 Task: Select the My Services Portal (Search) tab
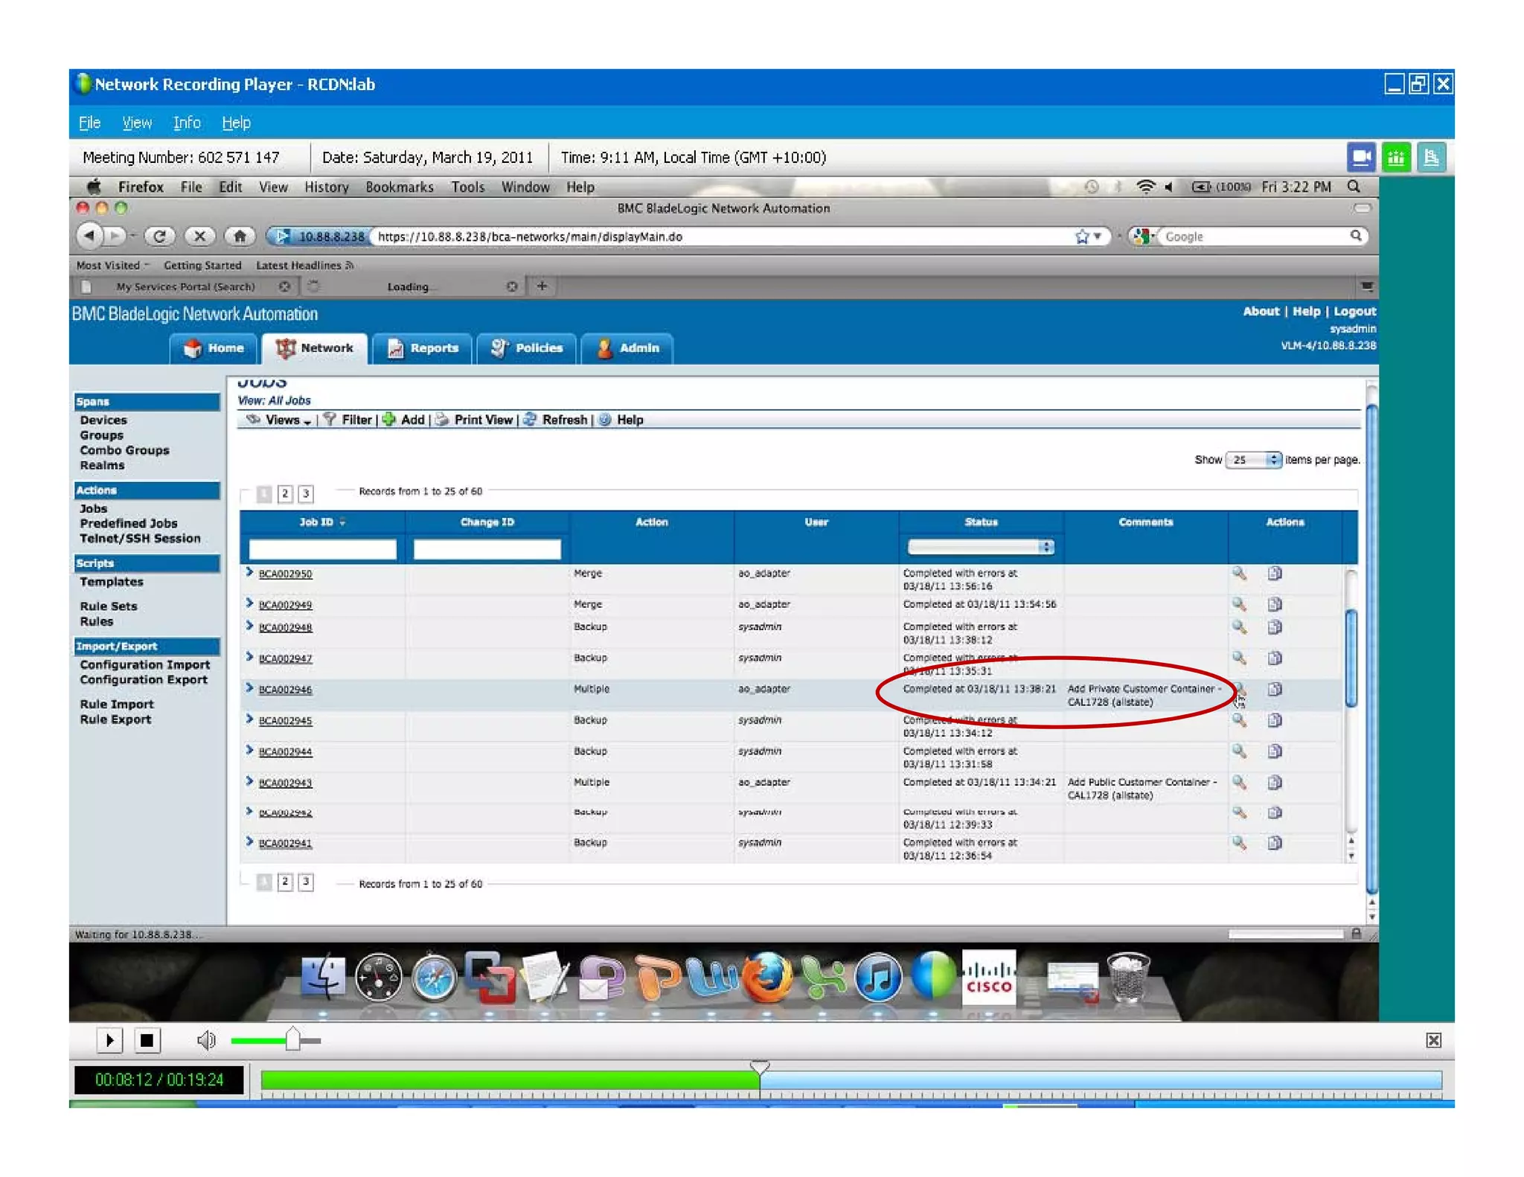click(x=185, y=286)
